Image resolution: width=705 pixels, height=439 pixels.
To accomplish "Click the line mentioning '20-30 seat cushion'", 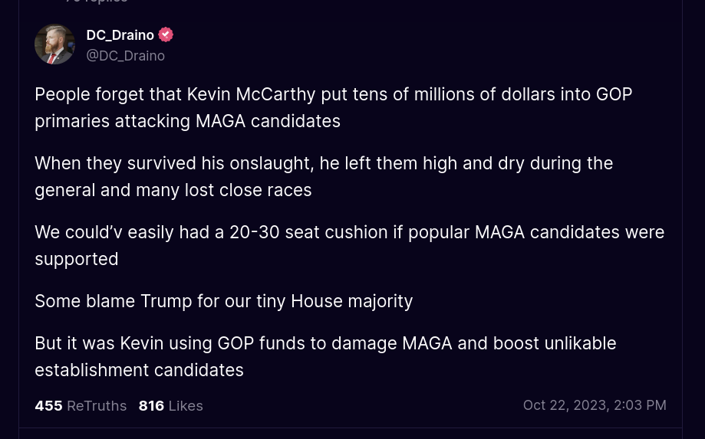I will click(x=349, y=232).
